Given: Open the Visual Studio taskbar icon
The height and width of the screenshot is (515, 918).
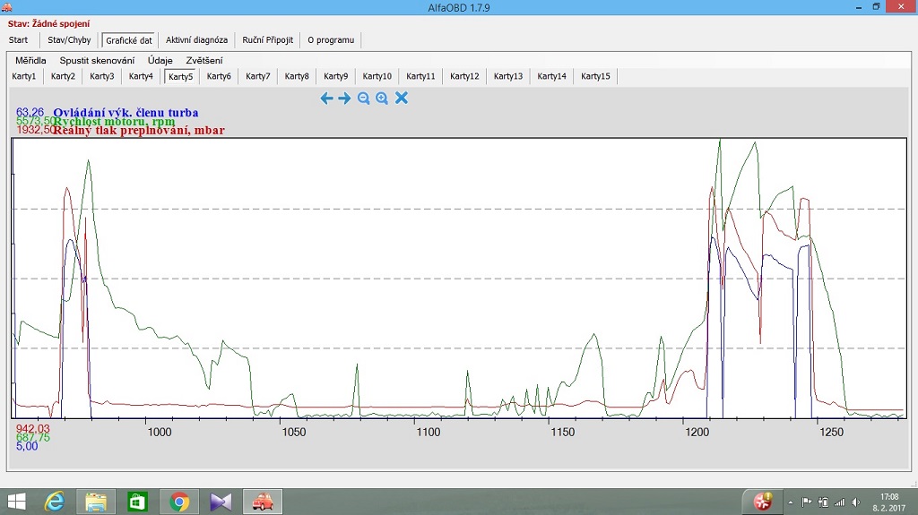Looking at the screenshot, I should (x=221, y=502).
